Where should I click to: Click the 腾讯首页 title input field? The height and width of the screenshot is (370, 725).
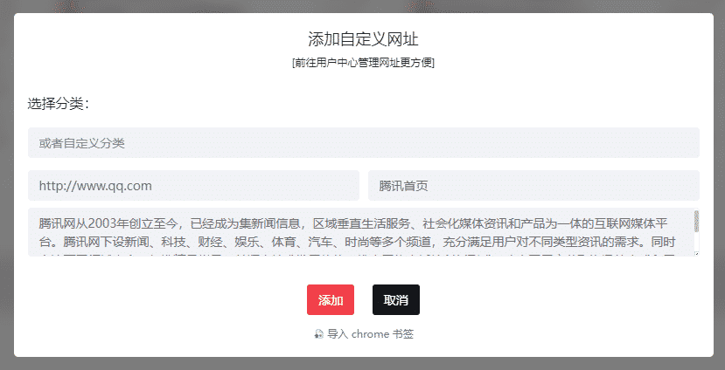(x=533, y=186)
